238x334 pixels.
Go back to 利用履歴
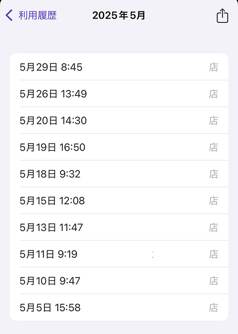[38, 15]
